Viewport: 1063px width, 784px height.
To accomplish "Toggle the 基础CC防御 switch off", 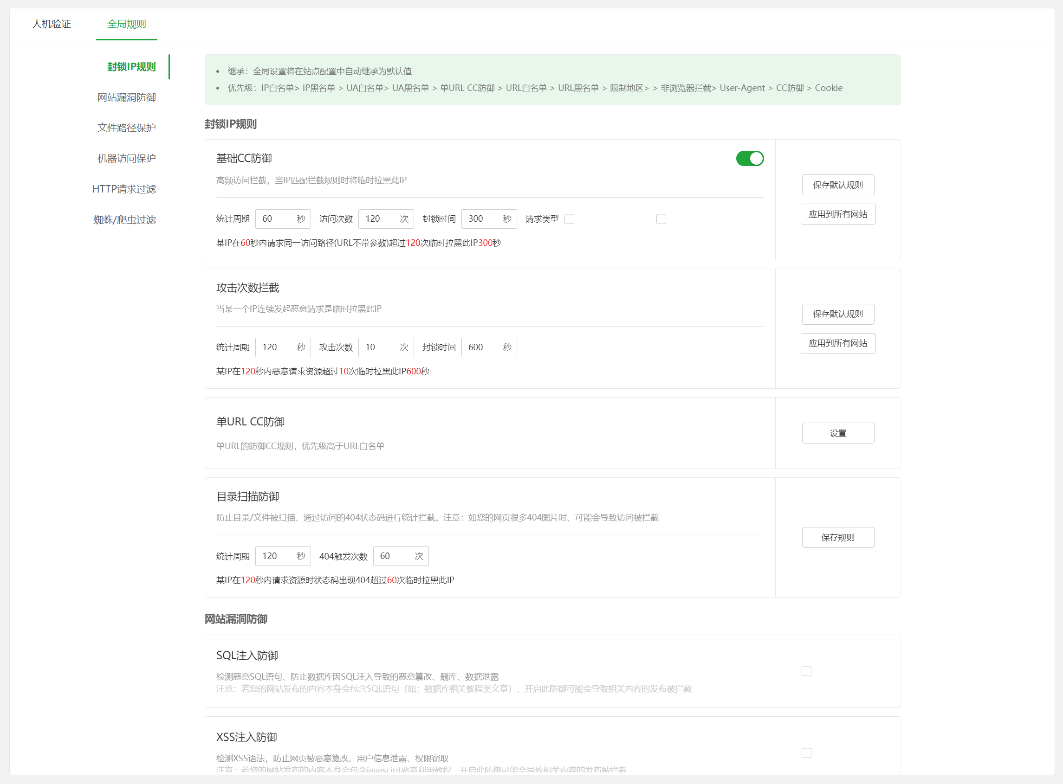I will [x=749, y=159].
